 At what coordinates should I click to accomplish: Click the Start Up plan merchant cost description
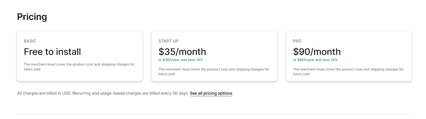click(214, 72)
